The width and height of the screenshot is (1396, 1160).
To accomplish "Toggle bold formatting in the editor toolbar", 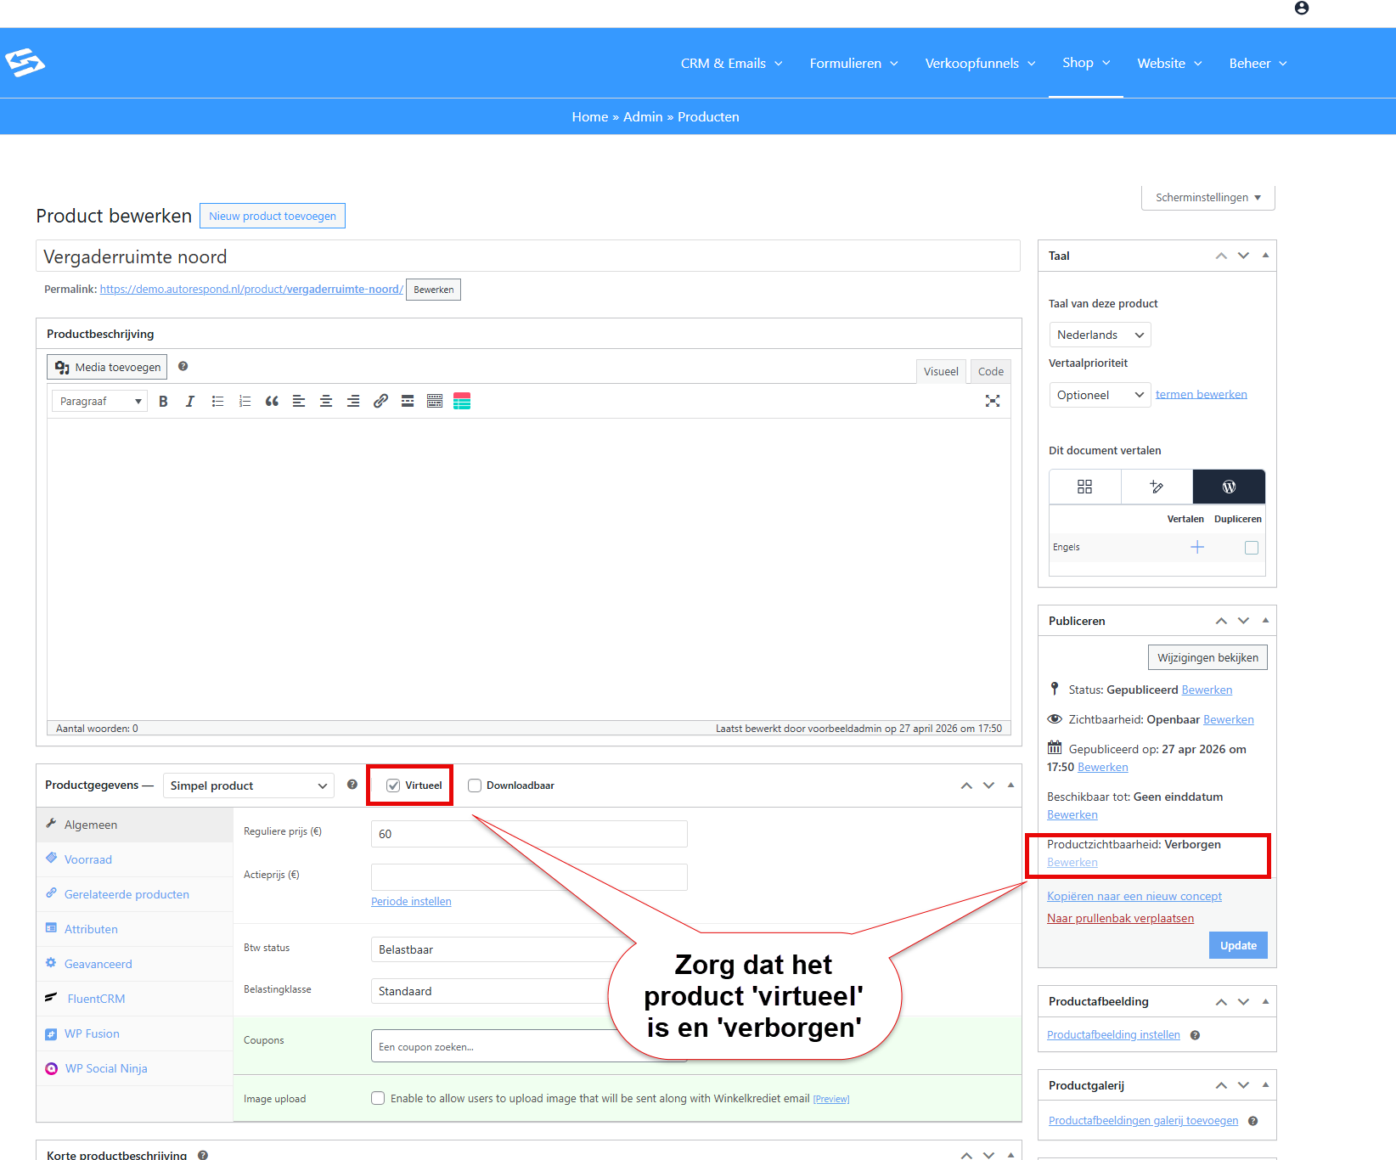I will coord(163,402).
